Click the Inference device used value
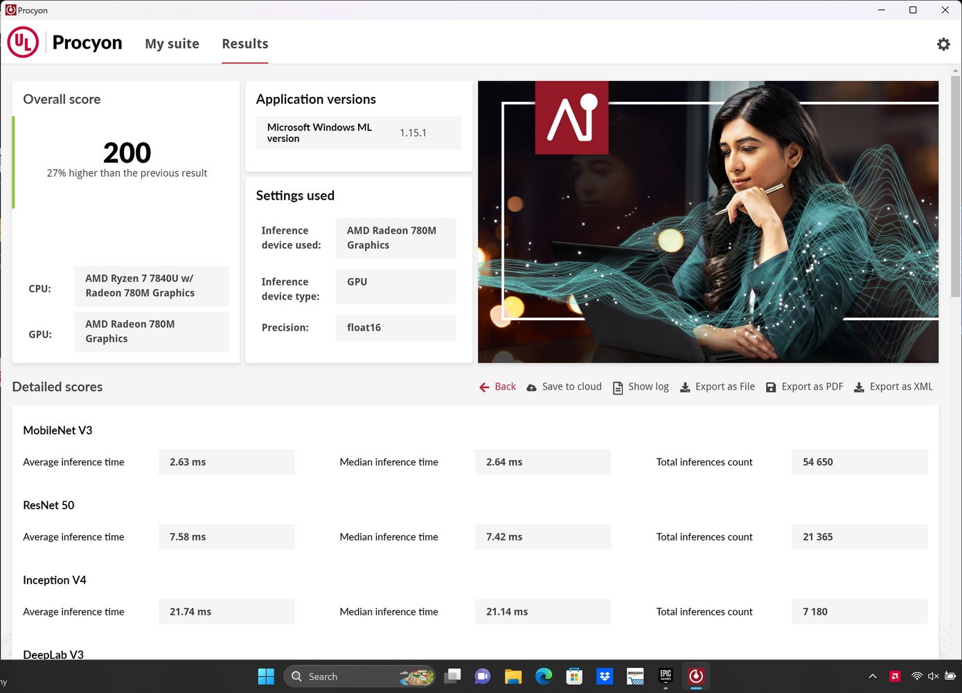The width and height of the screenshot is (962, 693). click(395, 238)
